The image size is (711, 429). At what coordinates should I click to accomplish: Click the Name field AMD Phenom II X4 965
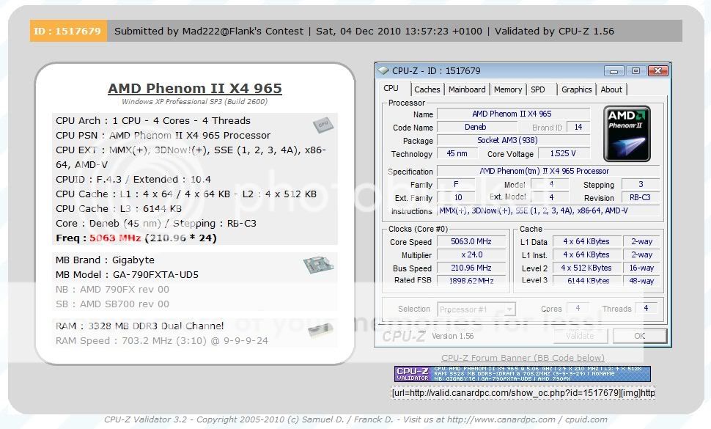click(513, 114)
